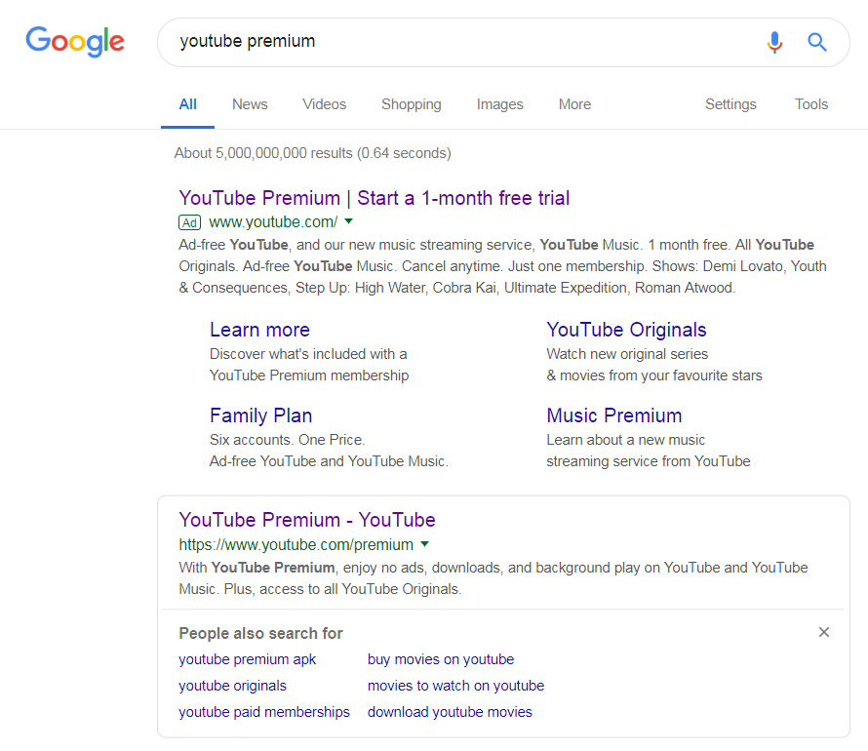The image size is (868, 751).
Task: Start voice search with microphone icon
Action: point(774,42)
